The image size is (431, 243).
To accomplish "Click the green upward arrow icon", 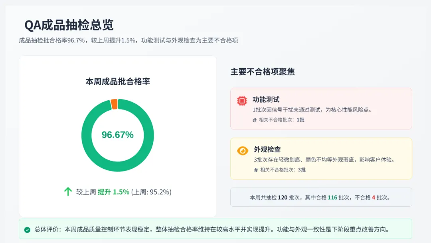I will (68, 192).
